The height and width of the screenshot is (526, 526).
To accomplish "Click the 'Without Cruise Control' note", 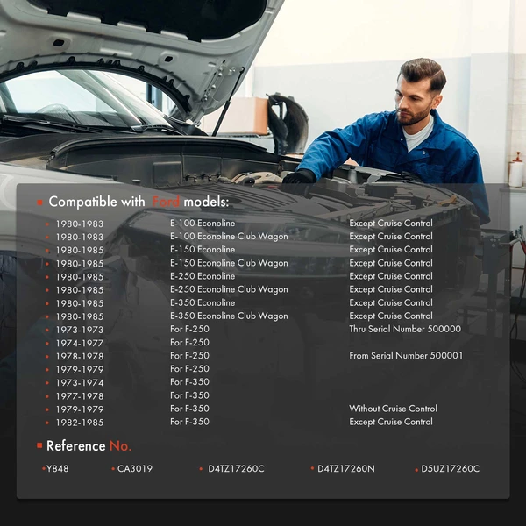I will pyautogui.click(x=393, y=409).
